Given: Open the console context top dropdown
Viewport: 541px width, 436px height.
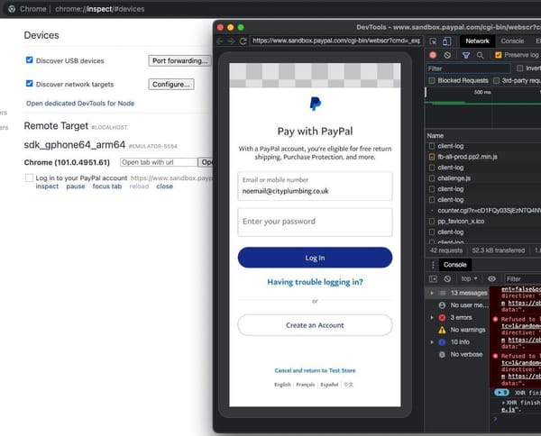Looking at the screenshot, I should [x=469, y=278].
